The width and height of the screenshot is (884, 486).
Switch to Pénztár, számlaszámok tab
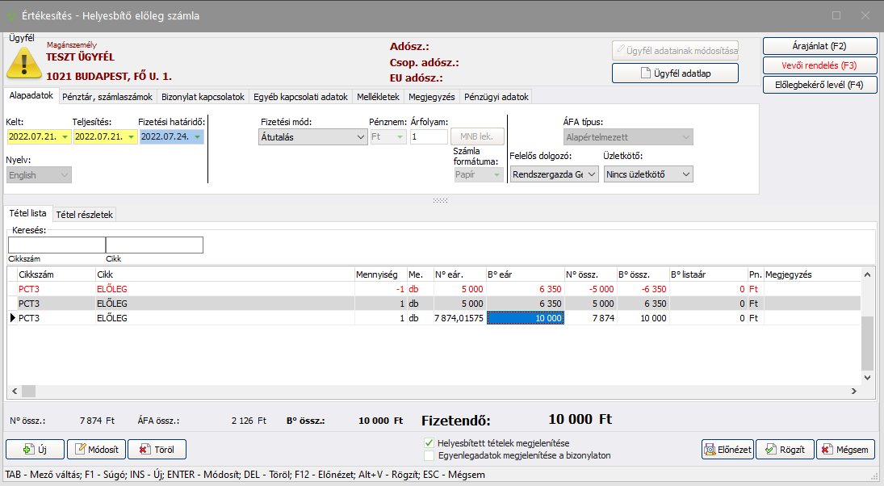pos(107,97)
